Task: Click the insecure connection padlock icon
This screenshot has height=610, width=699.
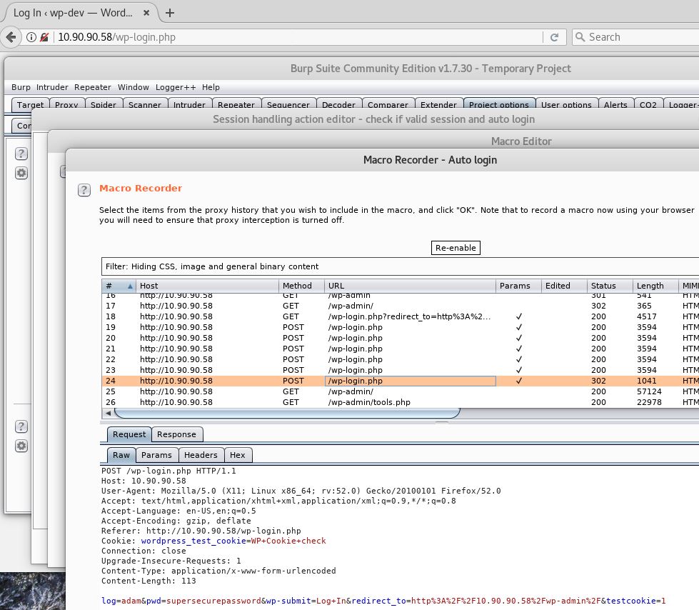Action: coord(44,37)
